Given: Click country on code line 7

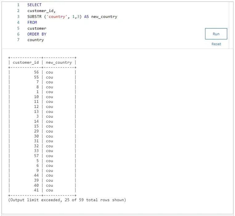Looking at the screenshot, I should tap(35, 40).
